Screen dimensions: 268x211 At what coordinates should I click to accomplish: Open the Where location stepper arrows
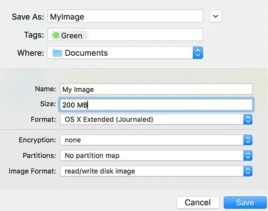click(198, 53)
